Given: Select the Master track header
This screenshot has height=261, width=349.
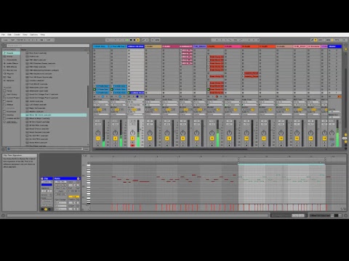Looking at the screenshot, I should point(335,46).
